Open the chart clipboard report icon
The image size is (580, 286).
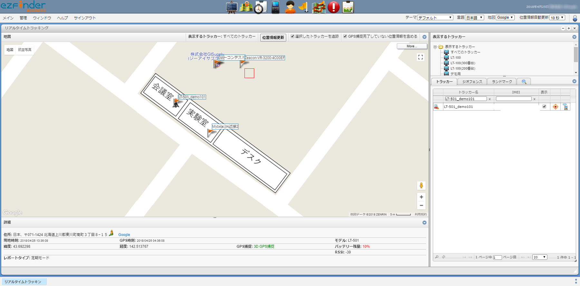pyautogui.click(x=348, y=7)
